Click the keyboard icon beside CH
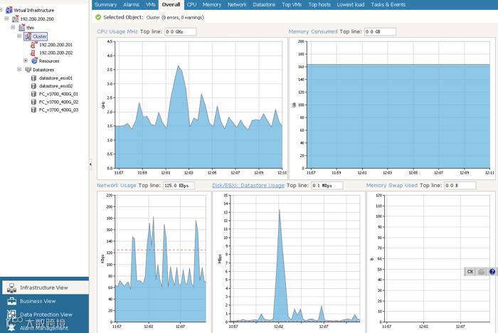Screen dimensions: 498x333 pyautogui.click(x=482, y=271)
